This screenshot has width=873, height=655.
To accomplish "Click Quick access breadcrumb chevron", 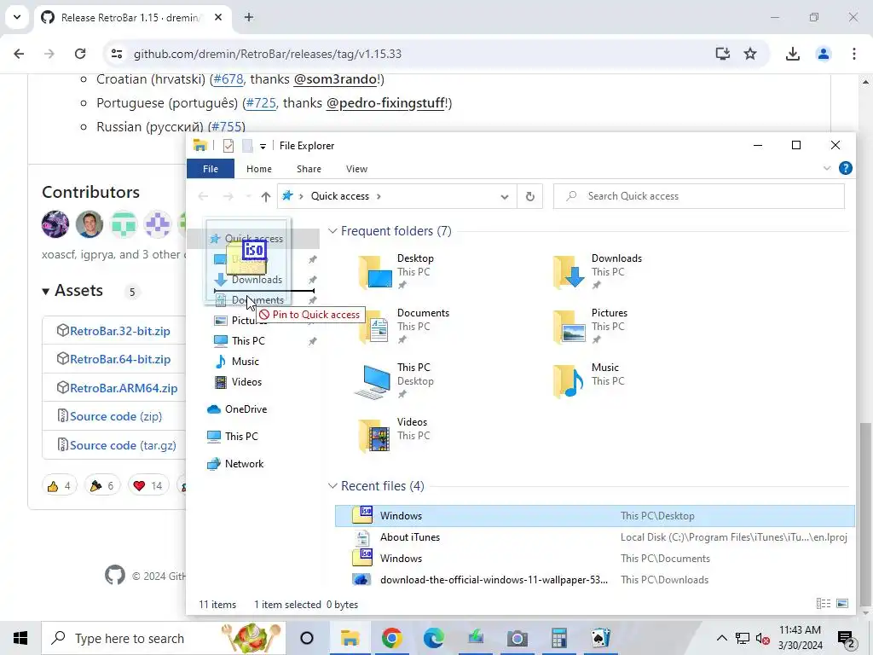I will [379, 196].
